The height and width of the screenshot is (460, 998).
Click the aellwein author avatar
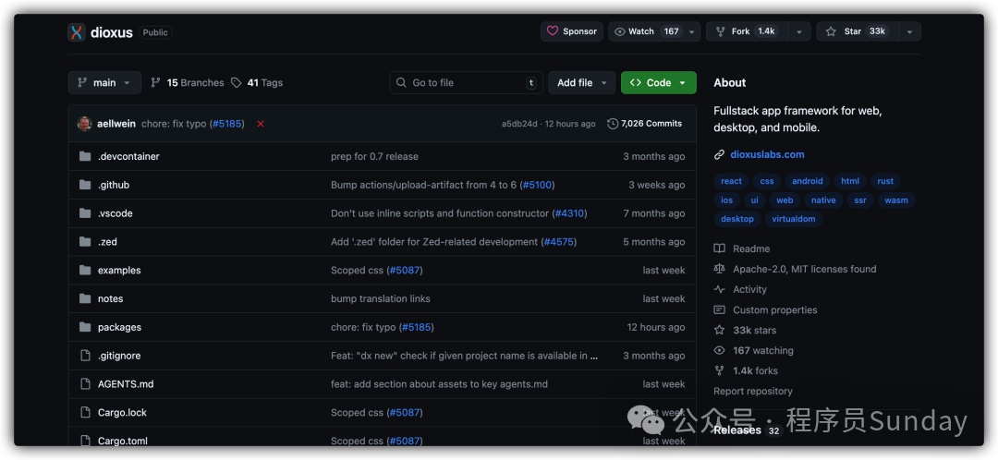point(84,124)
